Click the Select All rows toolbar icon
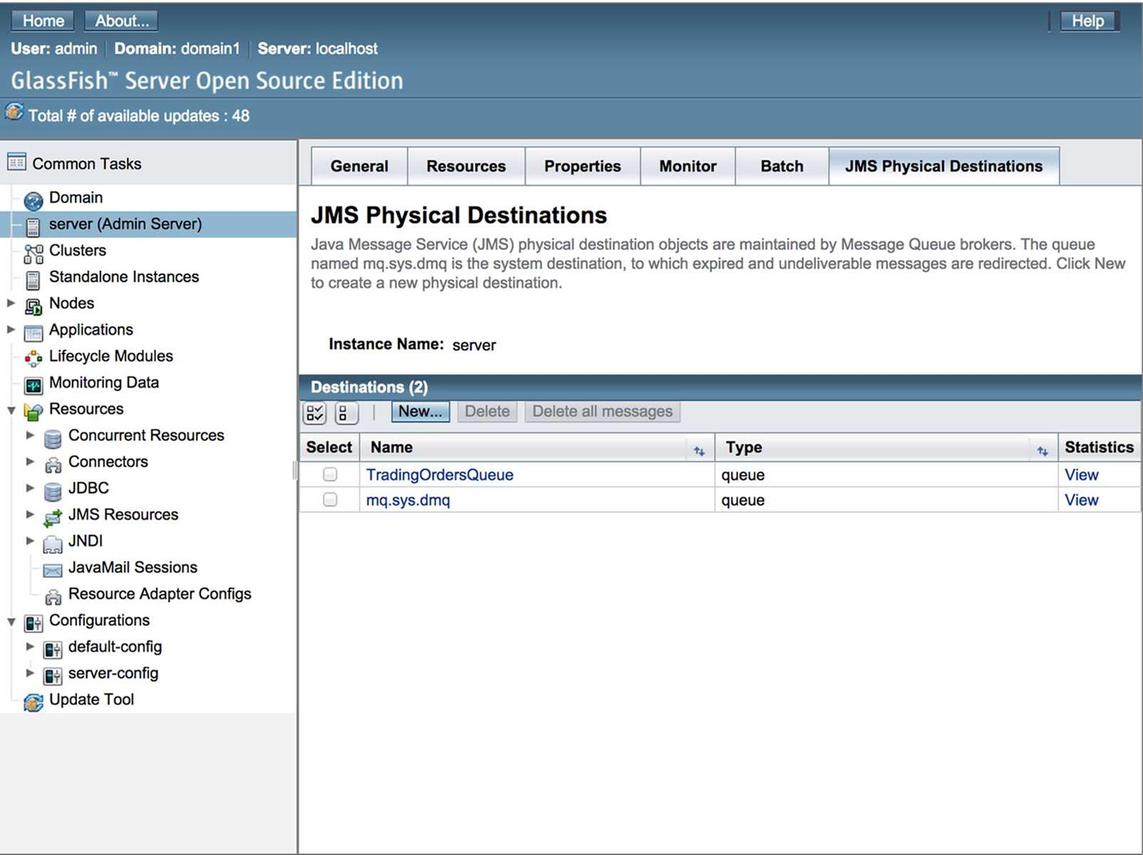Screen dimensions: 1143x855 [x=315, y=413]
